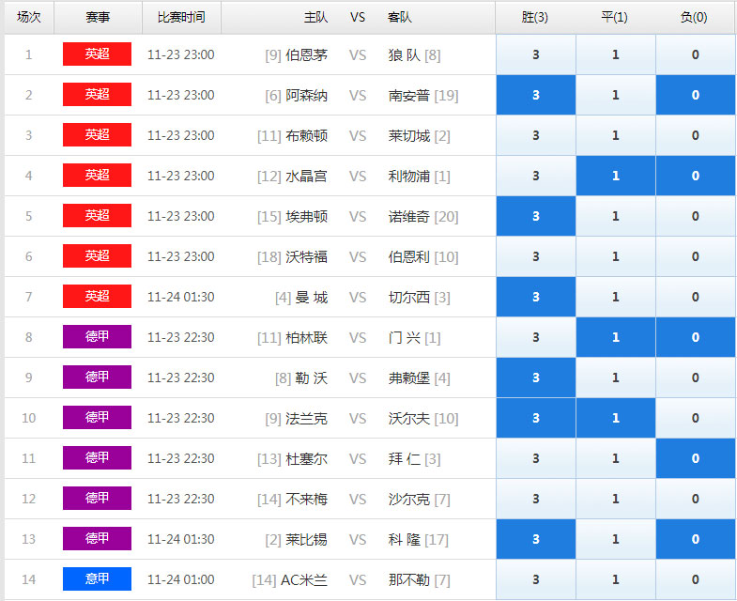Select draw (1) for 埃弗顿 vs 诺维奇
Image resolution: width=737 pixels, height=601 pixels.
pyautogui.click(x=616, y=216)
